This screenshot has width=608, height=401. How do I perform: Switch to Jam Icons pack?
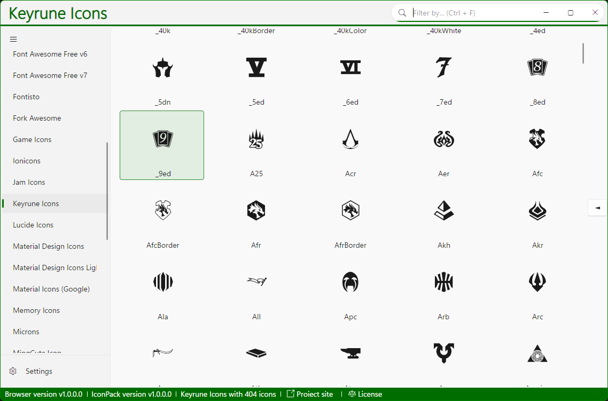[x=29, y=182]
